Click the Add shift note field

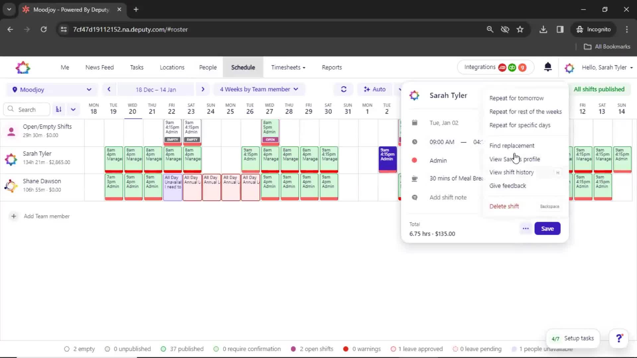click(x=448, y=198)
